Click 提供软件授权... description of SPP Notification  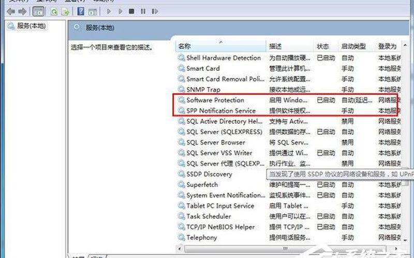click(x=290, y=111)
